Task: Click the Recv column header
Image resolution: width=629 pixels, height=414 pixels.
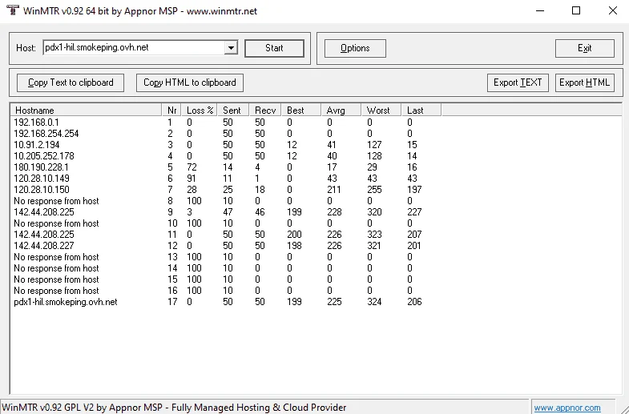Action: (265, 111)
